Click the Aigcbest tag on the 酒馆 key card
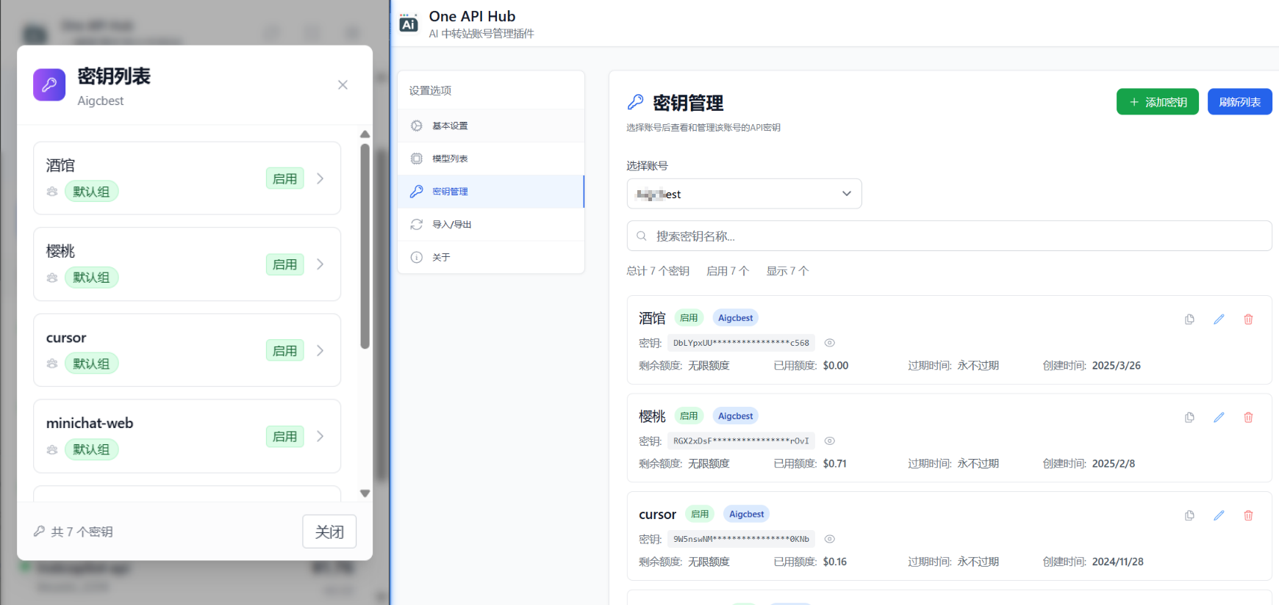The height and width of the screenshot is (605, 1279). pyautogui.click(x=735, y=318)
